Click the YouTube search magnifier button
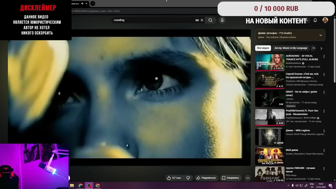The height and width of the screenshot is (189, 336). pyautogui.click(x=210, y=20)
